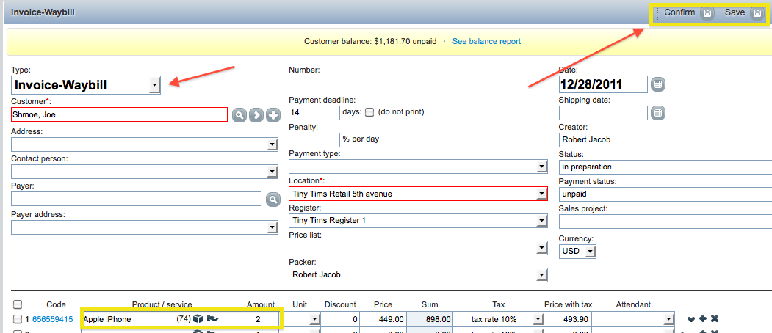Open the Payment type dropdown
This screenshot has width=772, height=333.
541,166
